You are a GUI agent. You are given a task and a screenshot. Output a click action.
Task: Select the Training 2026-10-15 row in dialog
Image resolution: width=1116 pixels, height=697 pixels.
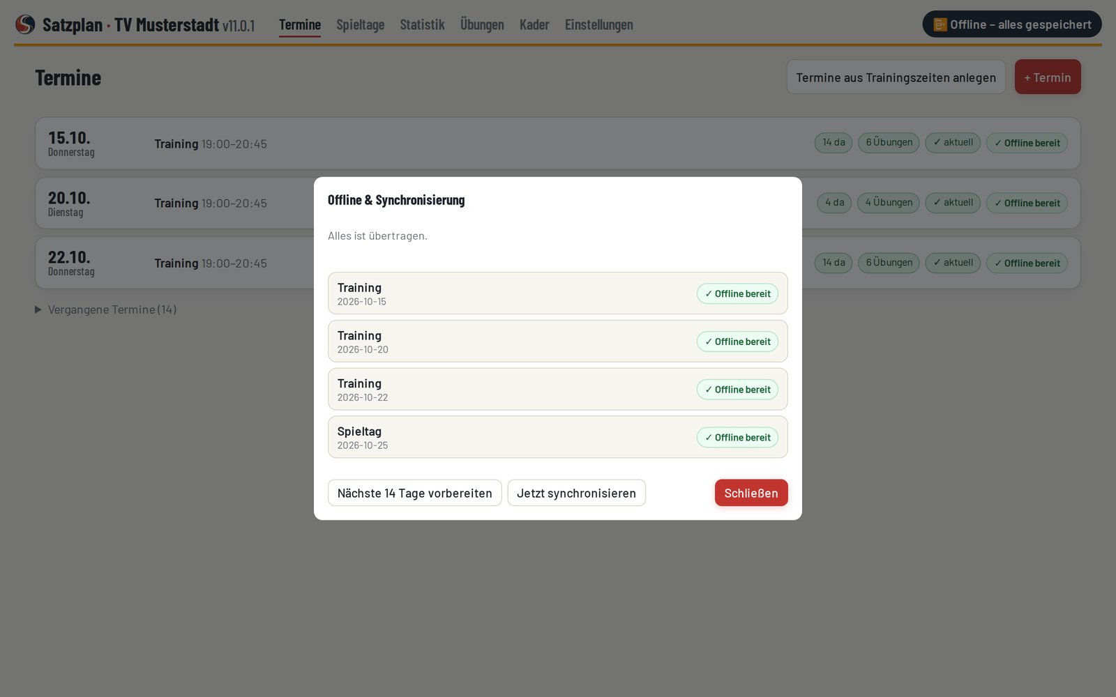[x=558, y=293]
